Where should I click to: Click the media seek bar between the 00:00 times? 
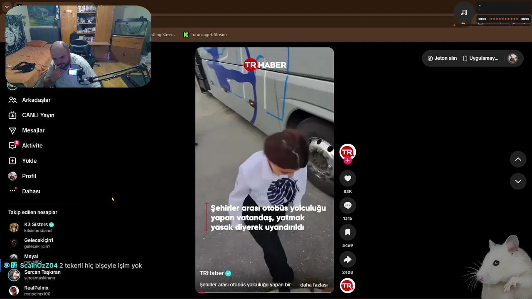(504, 19)
